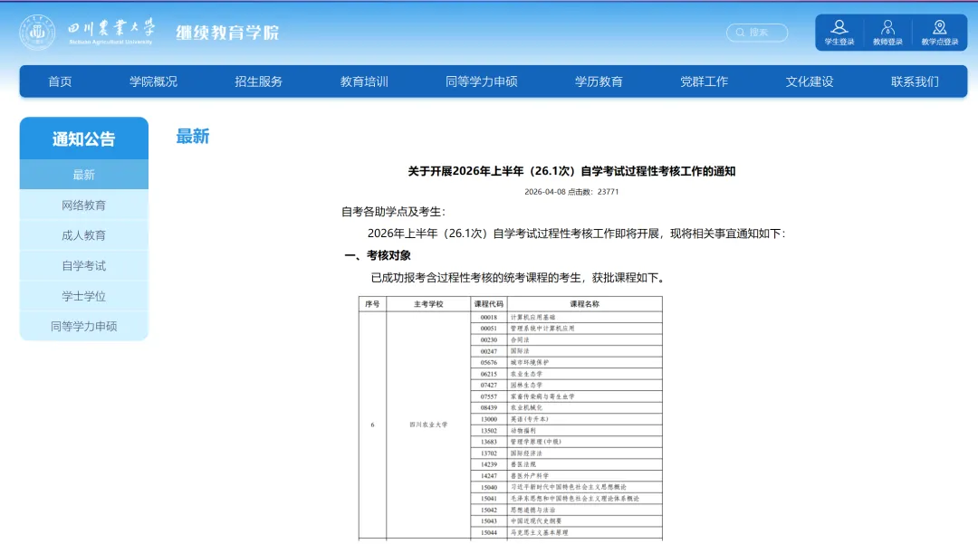
Task: Select 网络教育 in the sidebar
Action: [83, 205]
